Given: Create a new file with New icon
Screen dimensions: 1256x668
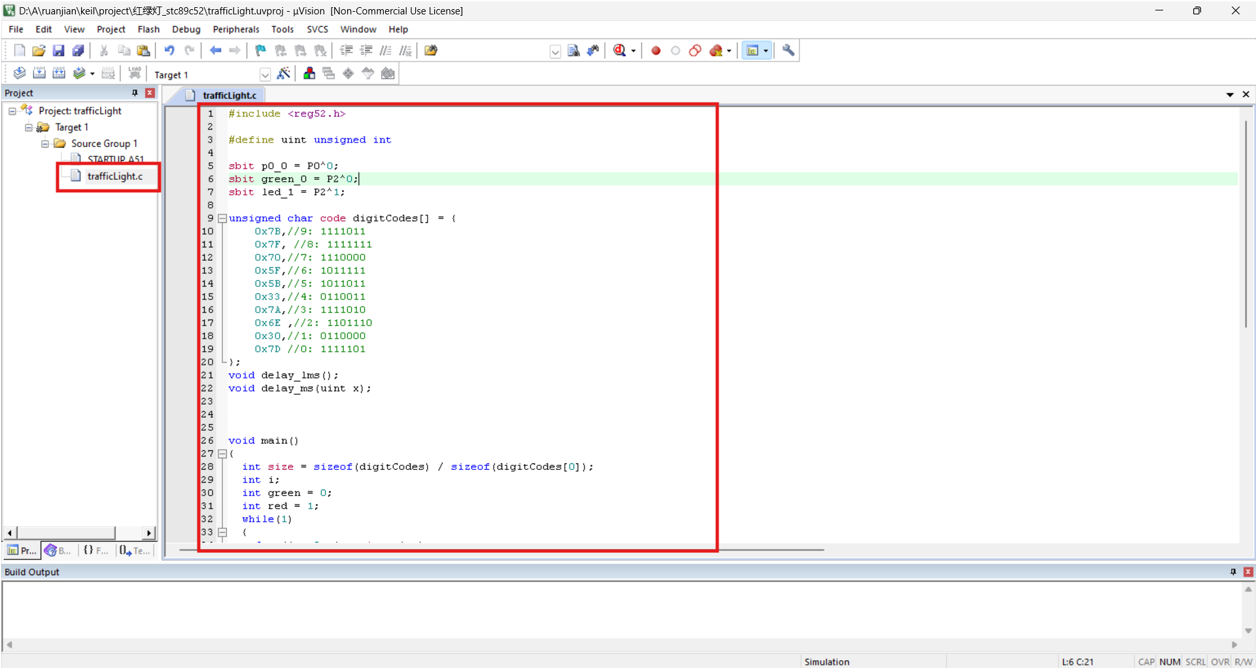Looking at the screenshot, I should (20, 50).
